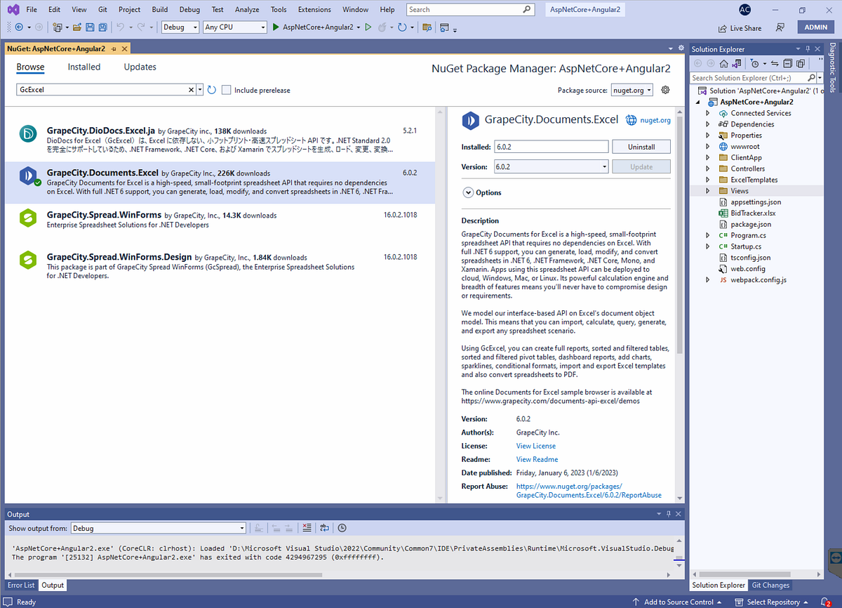Screen dimensions: 842x608
Task: Enable the Include prerelease checkbox
Action: click(226, 90)
